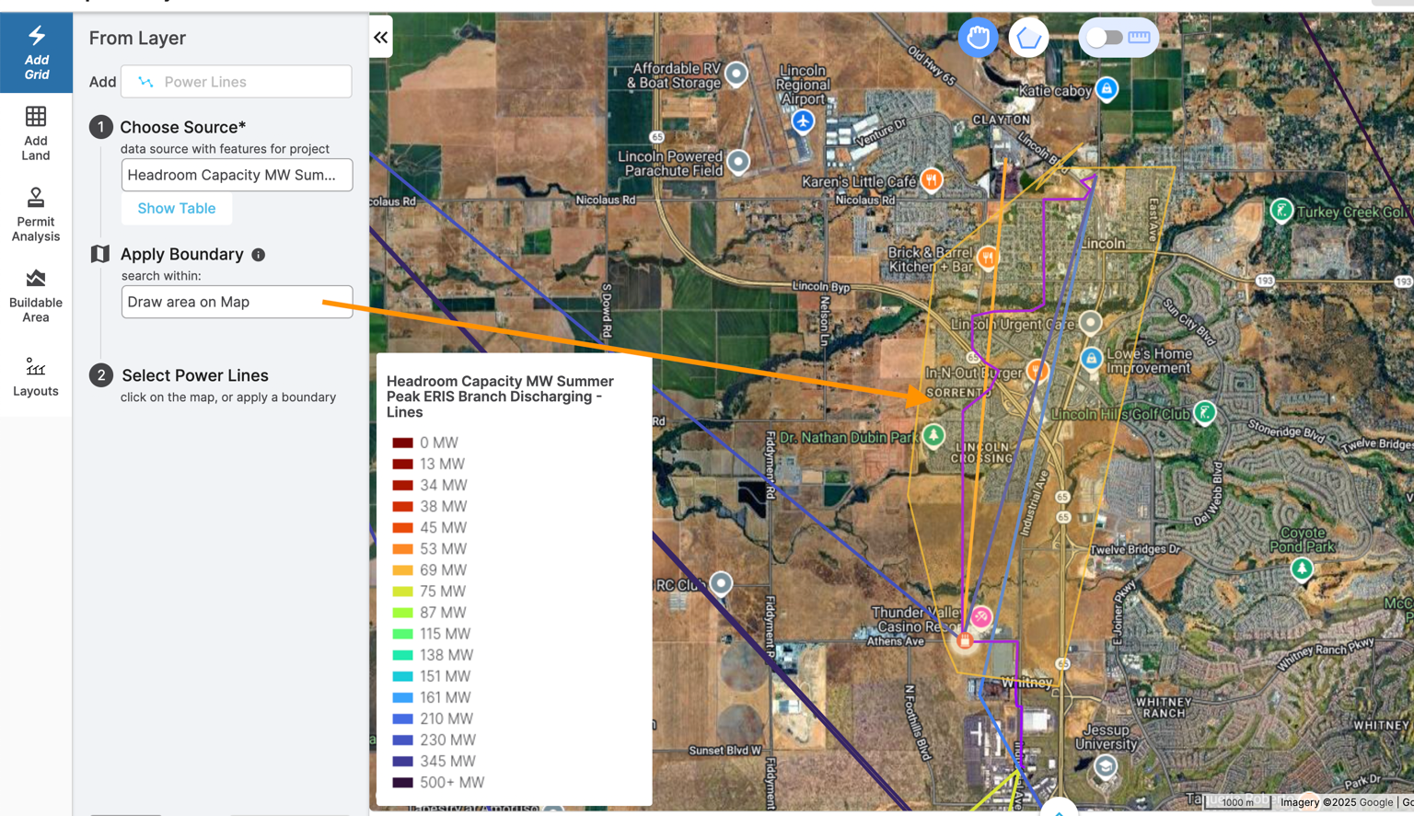Select the hand pan tool on the map
This screenshot has width=1414, height=816.
point(978,37)
